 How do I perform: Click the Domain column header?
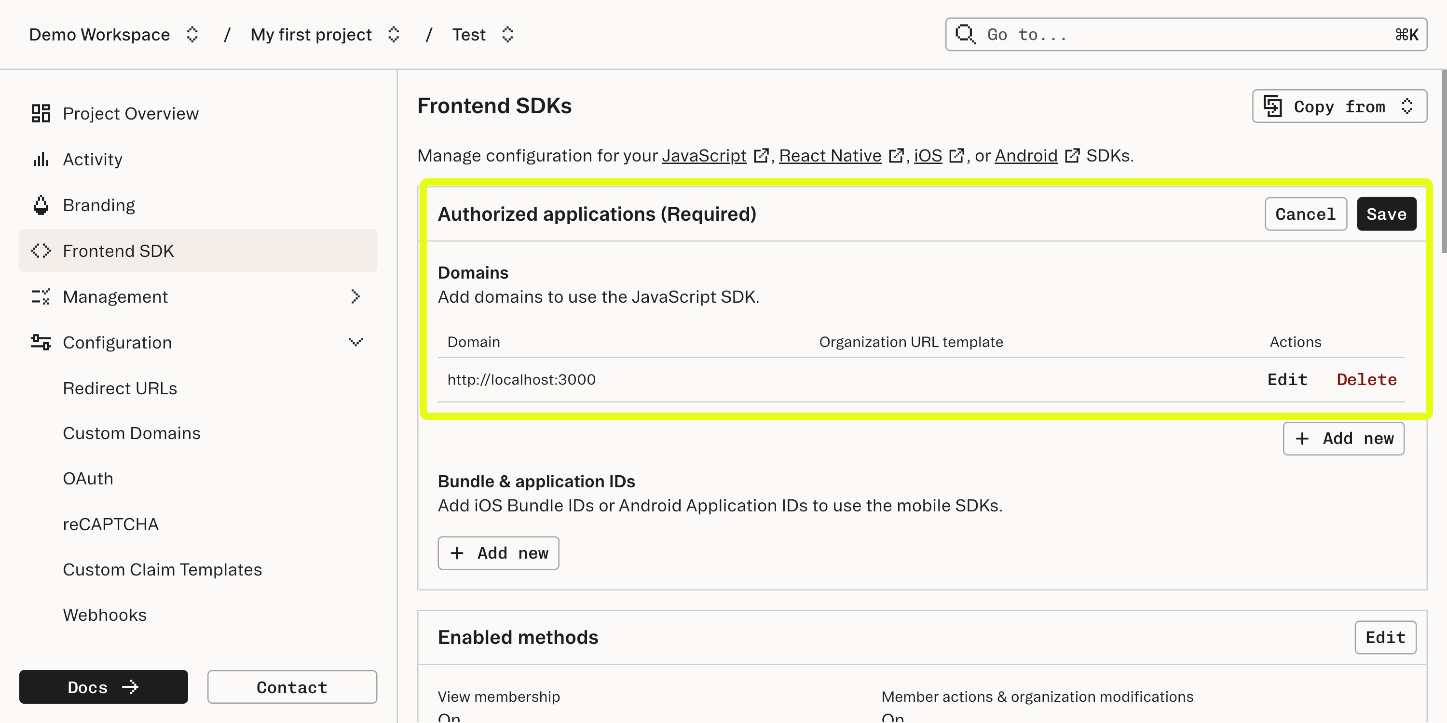474,342
